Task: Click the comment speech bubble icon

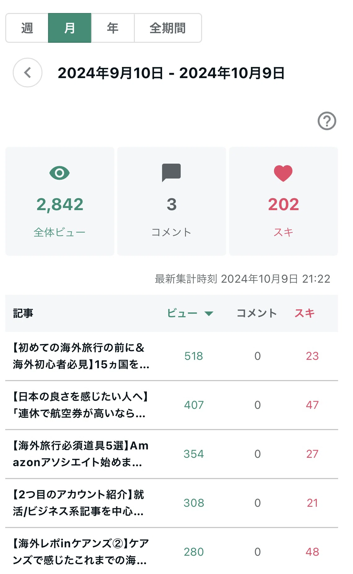Action: 171,172
